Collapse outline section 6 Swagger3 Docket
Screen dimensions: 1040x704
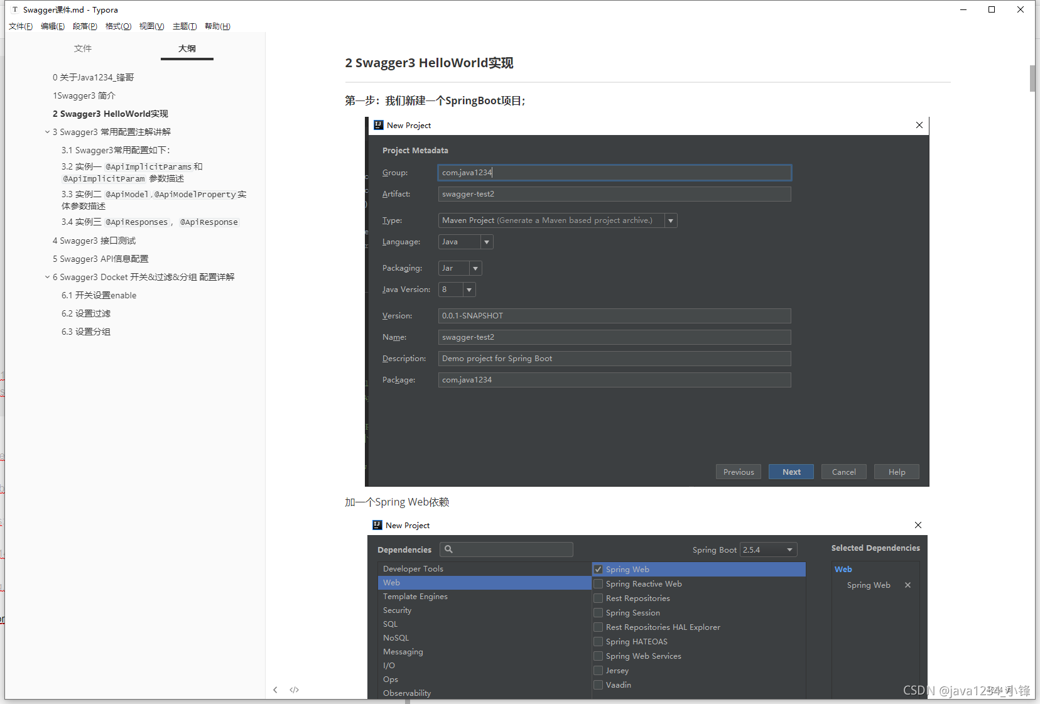[x=47, y=277]
